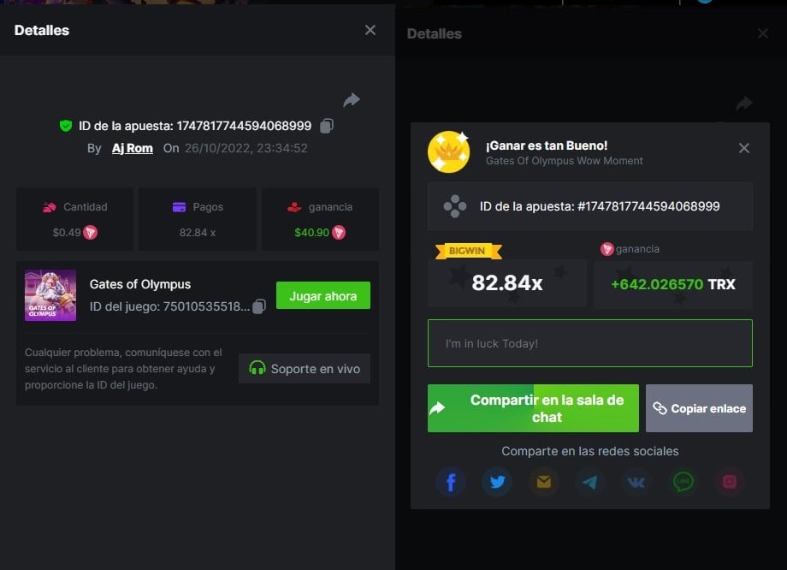Image resolution: width=787 pixels, height=570 pixels.
Task: Share the win on Twitter
Action: pyautogui.click(x=497, y=482)
